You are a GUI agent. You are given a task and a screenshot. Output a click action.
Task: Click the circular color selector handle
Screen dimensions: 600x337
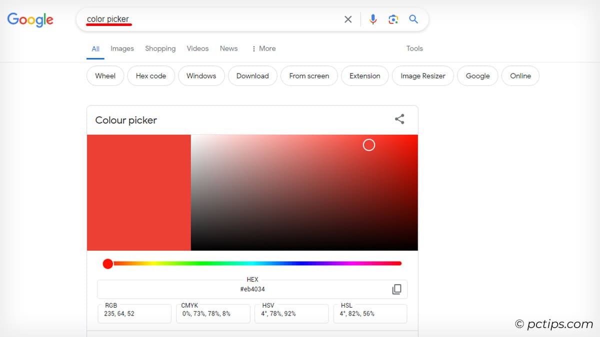point(369,145)
